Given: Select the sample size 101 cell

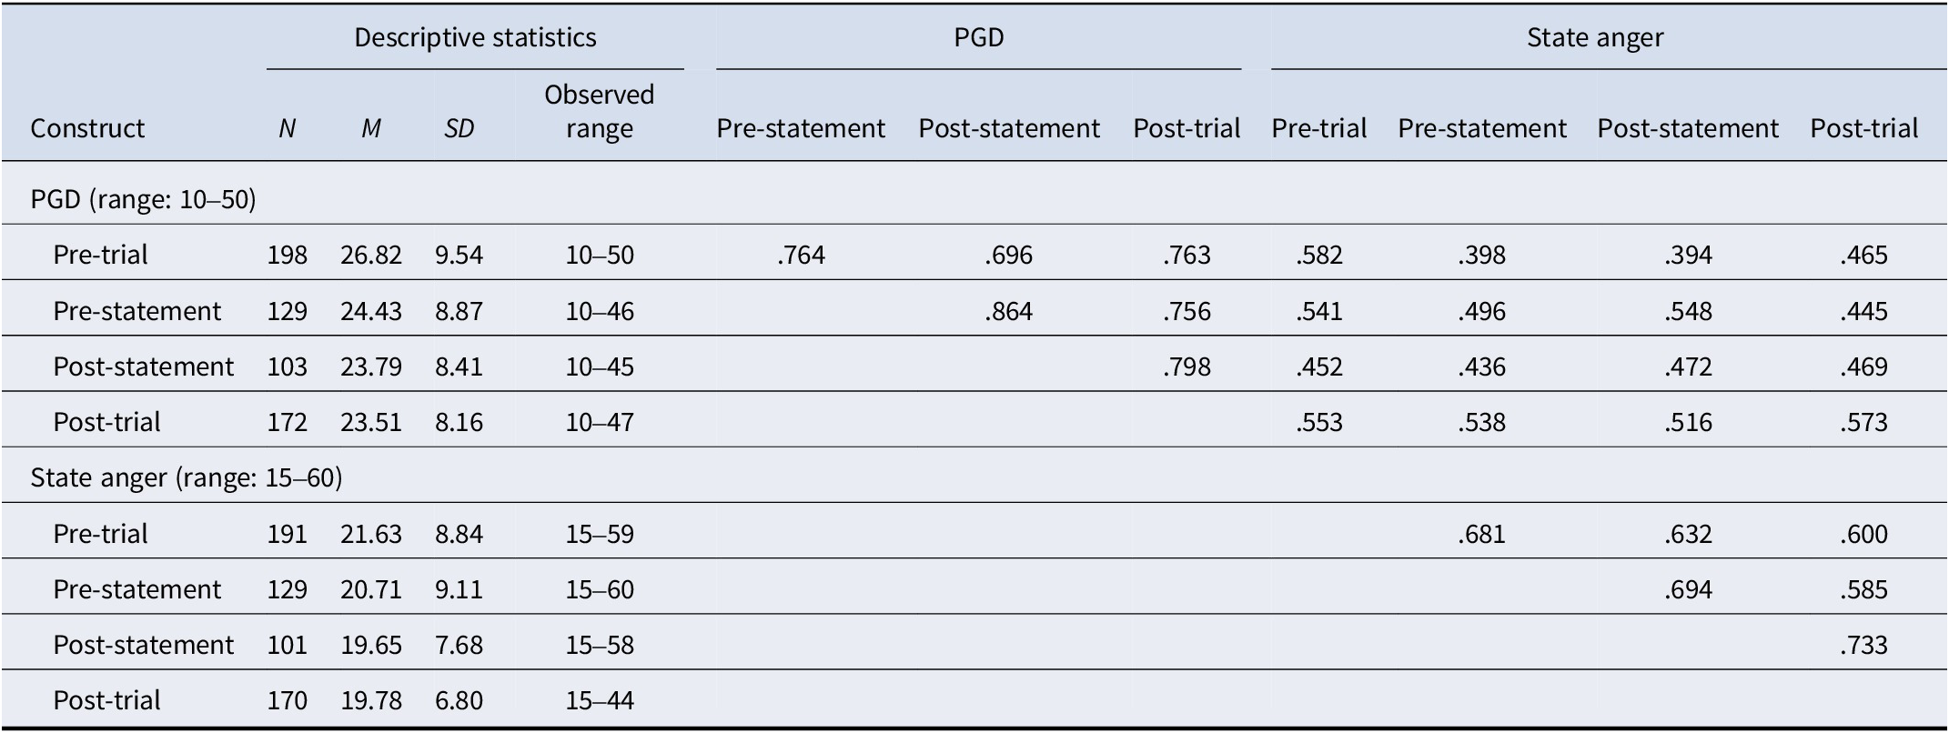Looking at the screenshot, I should (288, 645).
